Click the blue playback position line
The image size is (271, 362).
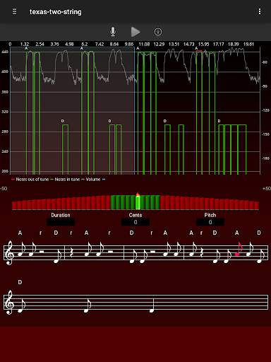pos(134,111)
